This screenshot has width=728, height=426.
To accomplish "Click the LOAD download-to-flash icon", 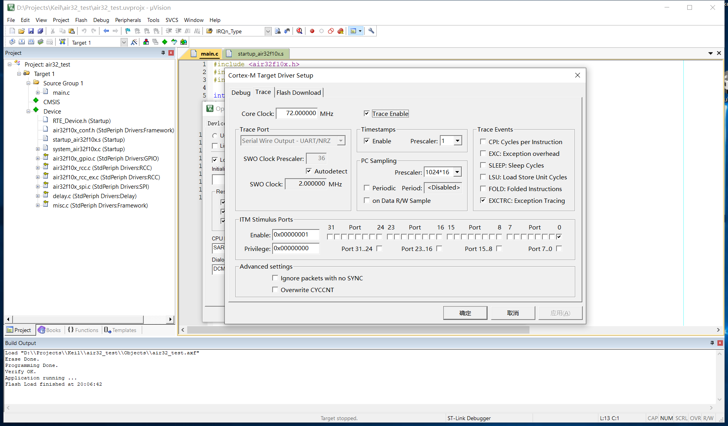I will (x=62, y=42).
